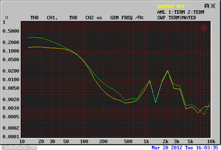Click the trace peak near 2k
The width and height of the screenshot is (221, 150).
[x=167, y=71]
